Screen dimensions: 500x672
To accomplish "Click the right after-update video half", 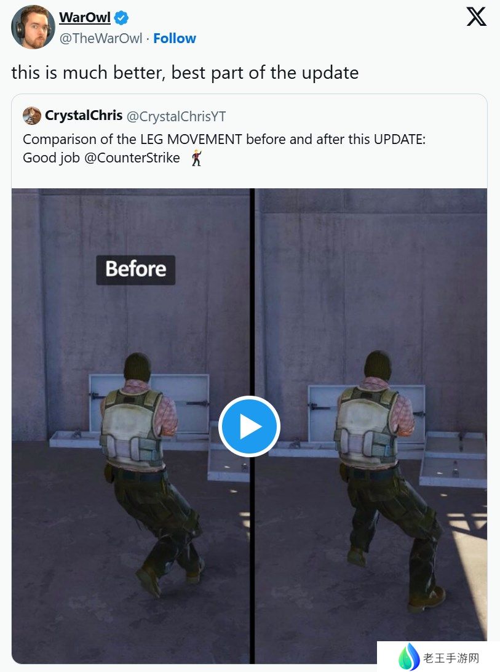I will click(371, 426).
